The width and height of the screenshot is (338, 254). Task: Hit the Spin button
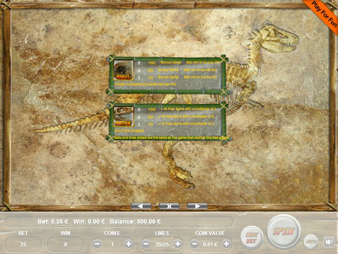283,232
